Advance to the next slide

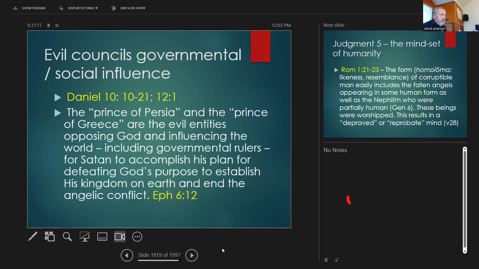(192, 255)
